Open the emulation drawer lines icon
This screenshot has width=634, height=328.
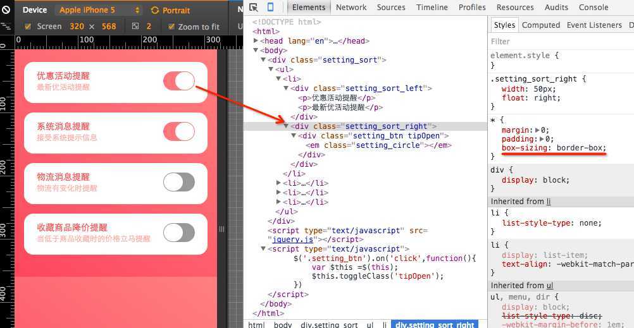pos(6,27)
